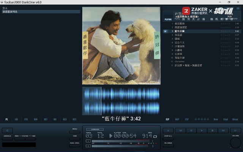This screenshot has width=243, height=152.
Task: Click the power button in the control panel
Action: (x=7, y=130)
